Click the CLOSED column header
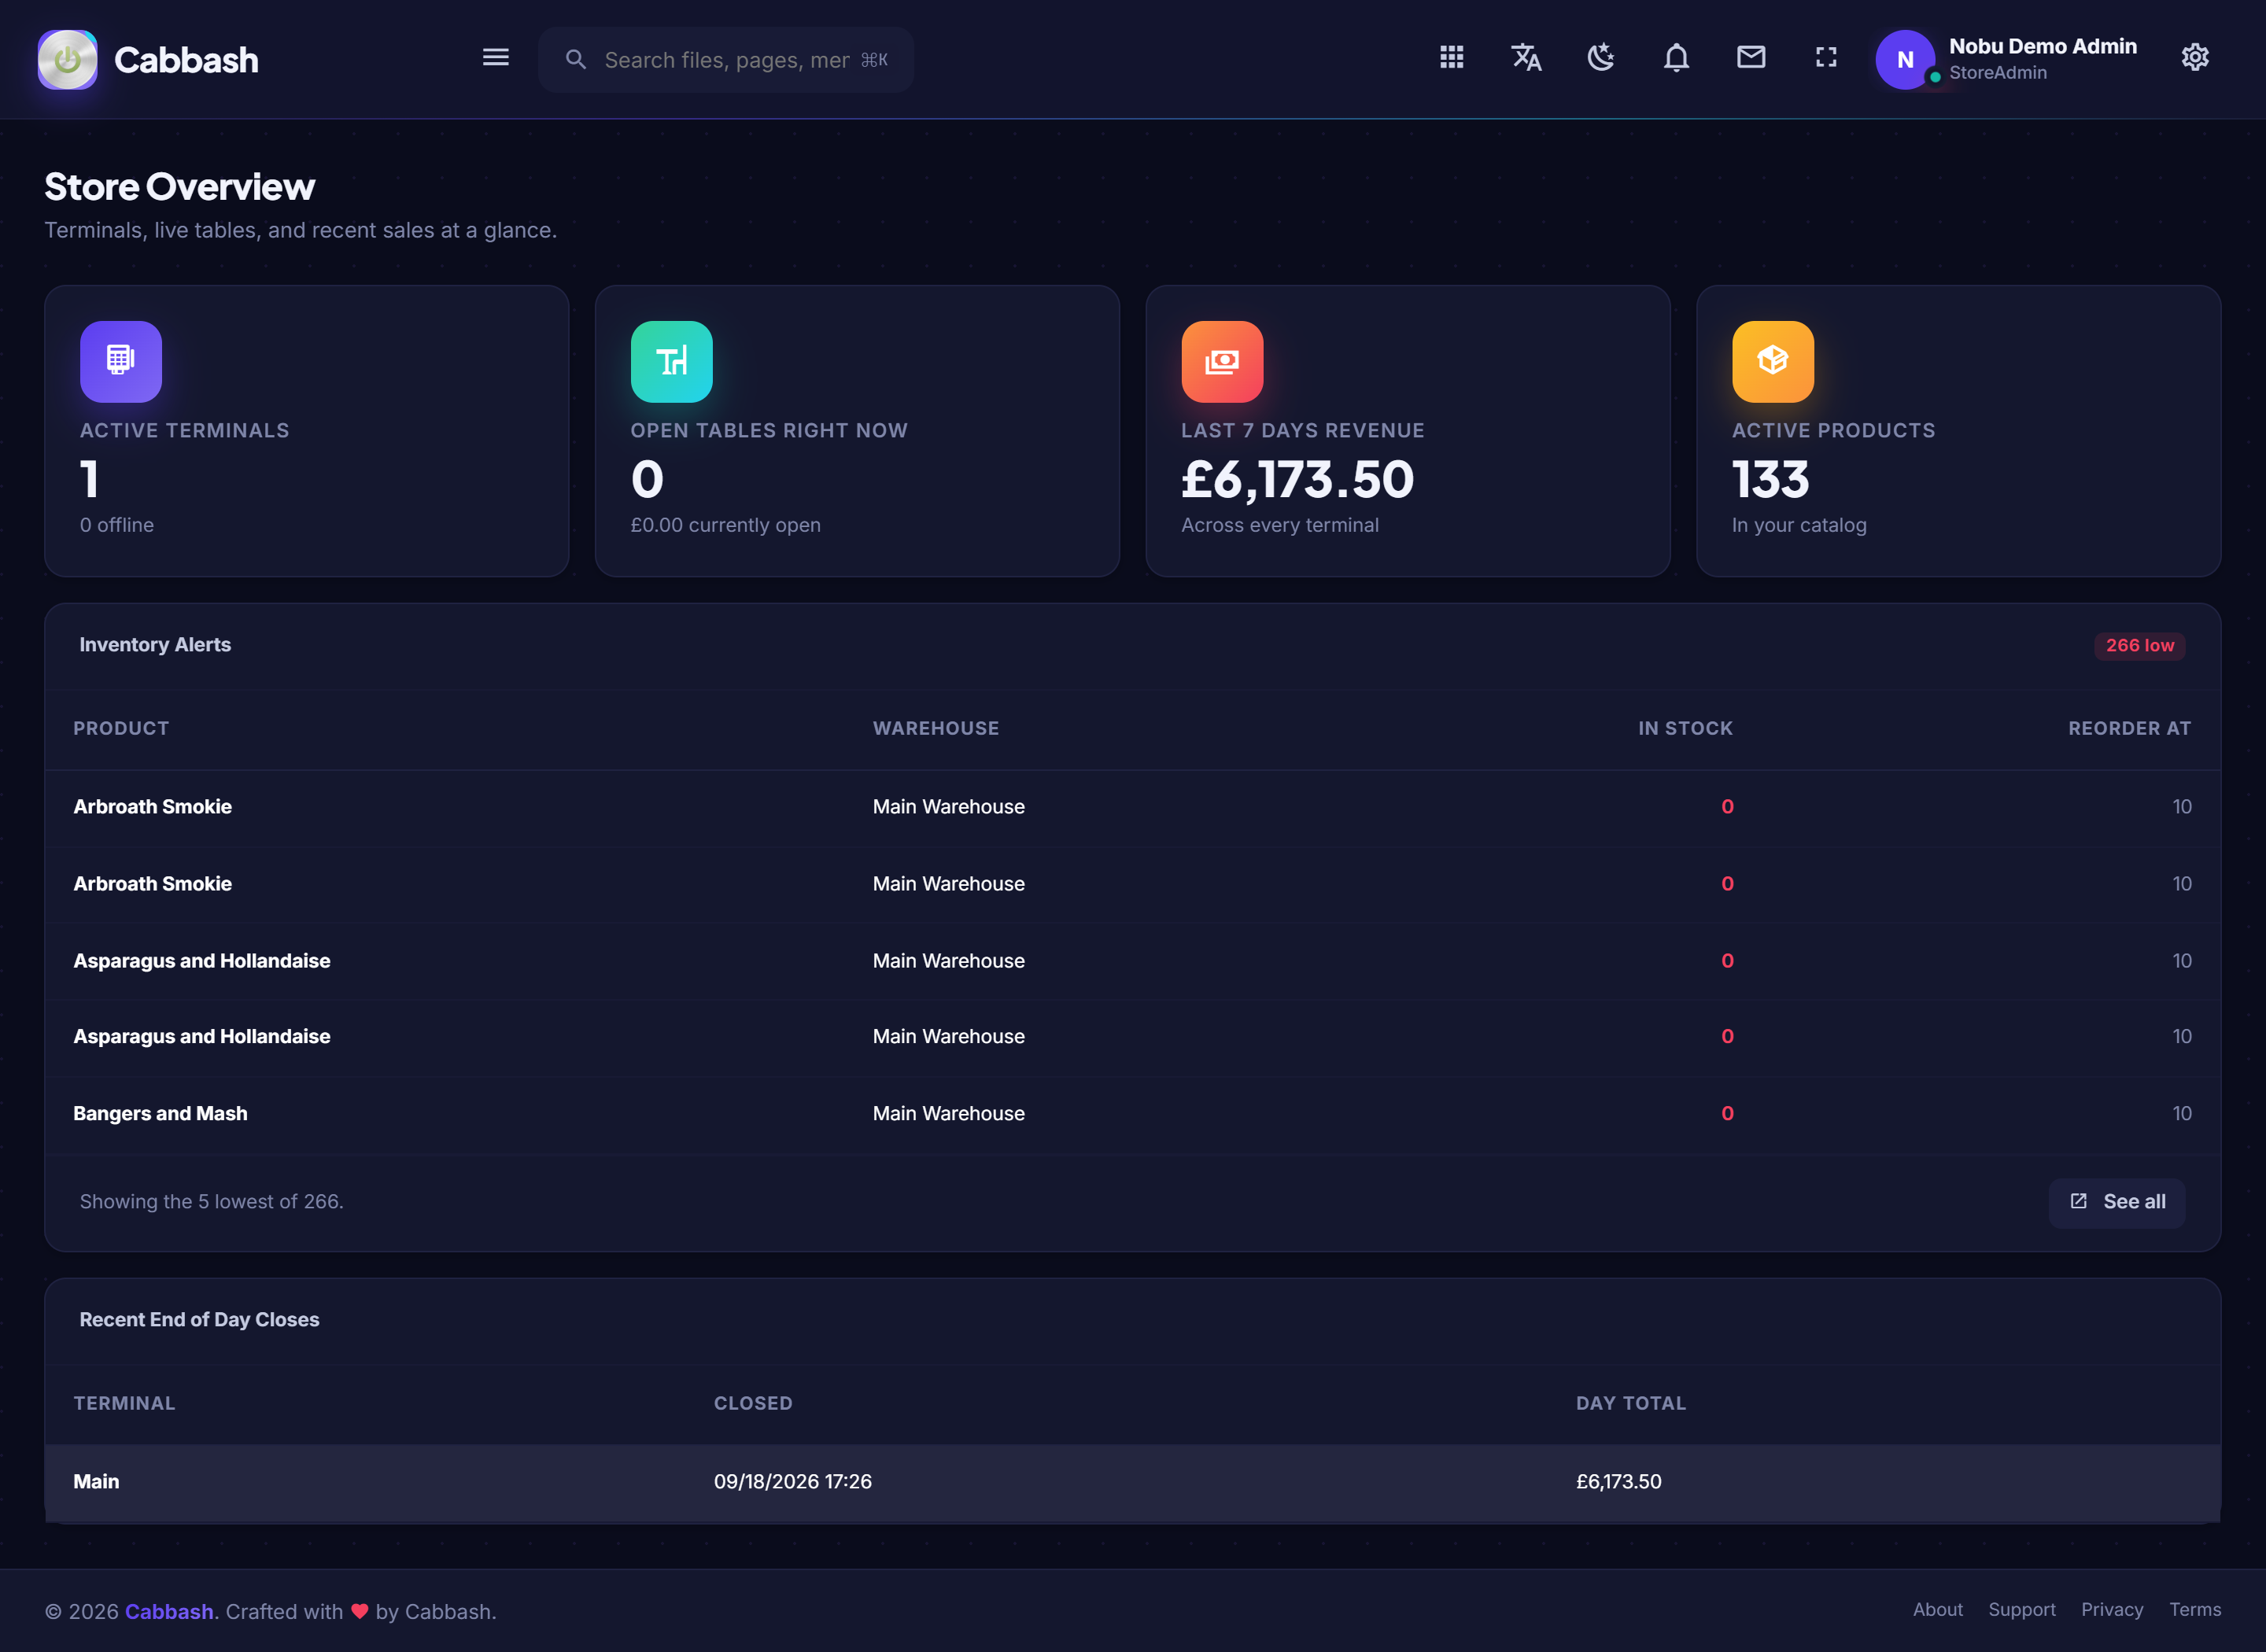The image size is (2266, 1652). coord(753,1404)
